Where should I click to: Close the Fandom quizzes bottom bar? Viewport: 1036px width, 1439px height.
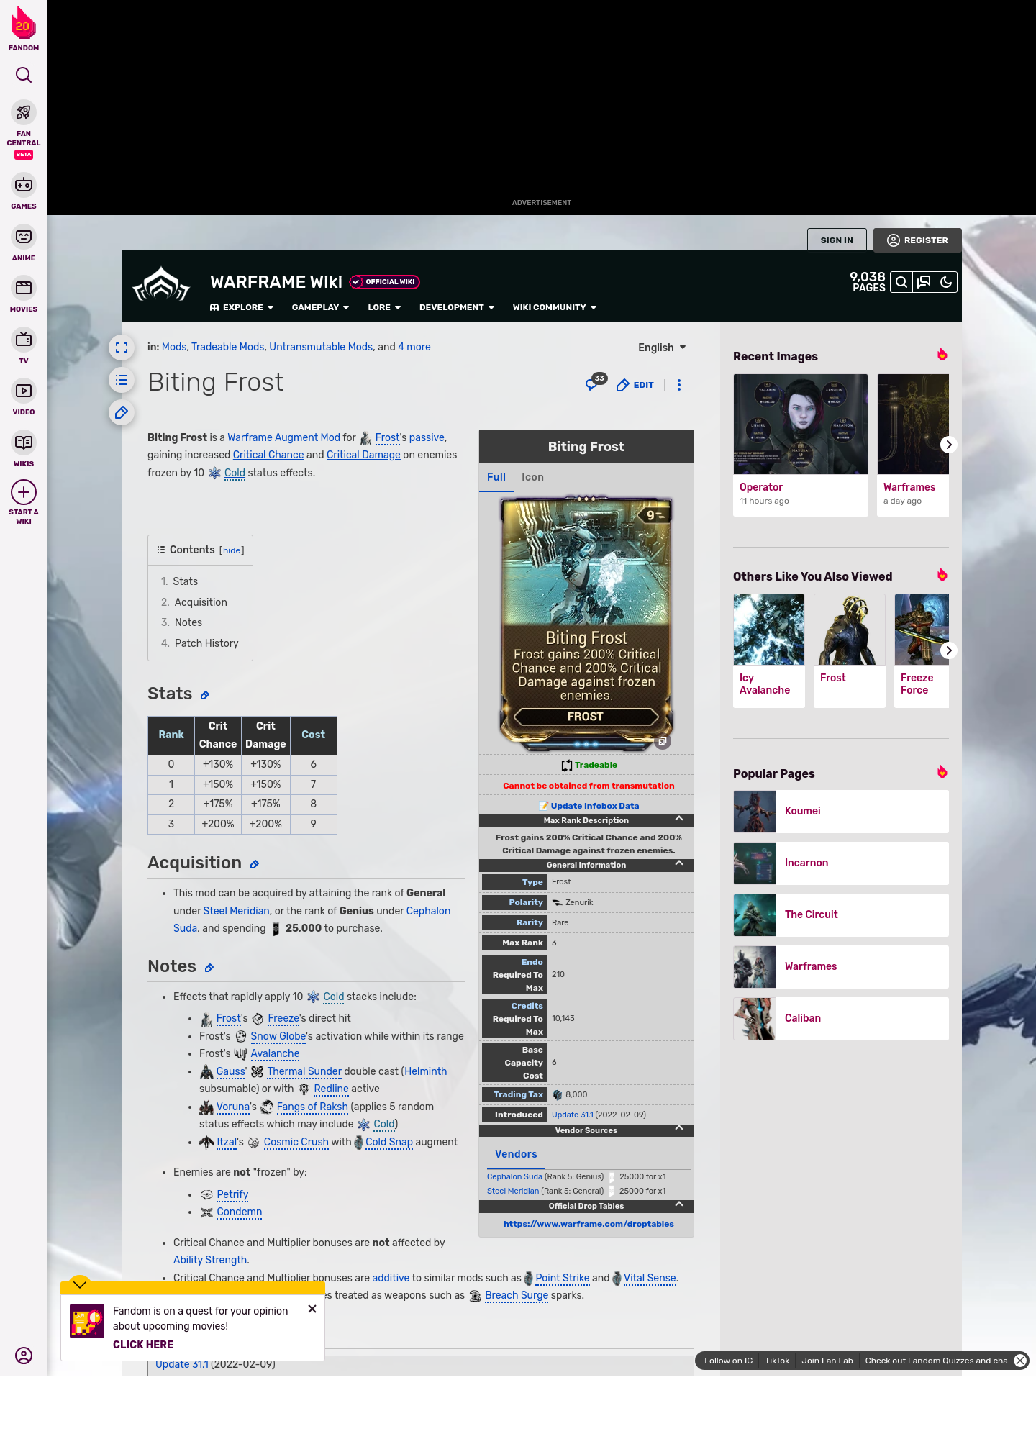[1020, 1361]
